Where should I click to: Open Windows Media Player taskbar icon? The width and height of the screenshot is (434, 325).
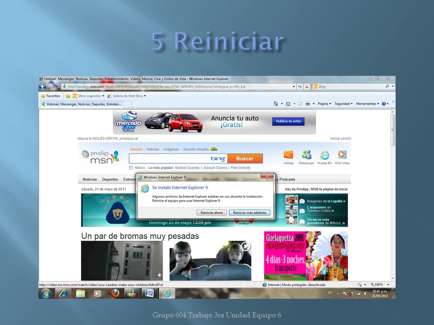(98, 293)
